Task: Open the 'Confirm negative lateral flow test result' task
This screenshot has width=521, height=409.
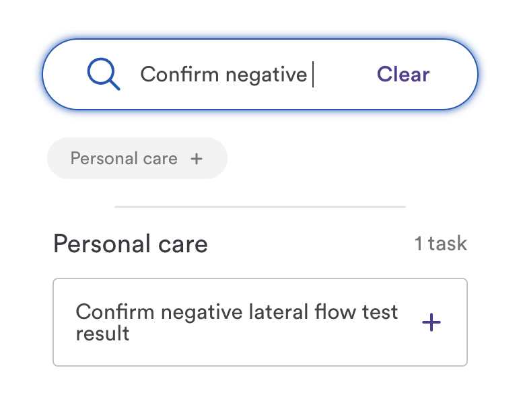Action: tap(237, 322)
